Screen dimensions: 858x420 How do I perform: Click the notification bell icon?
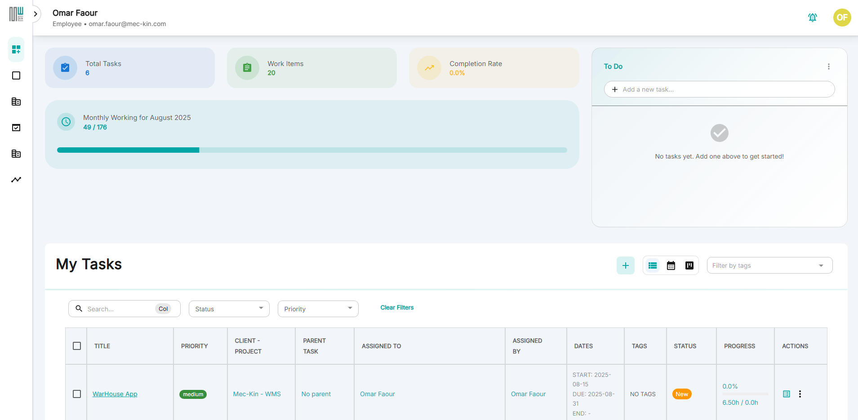[812, 18]
